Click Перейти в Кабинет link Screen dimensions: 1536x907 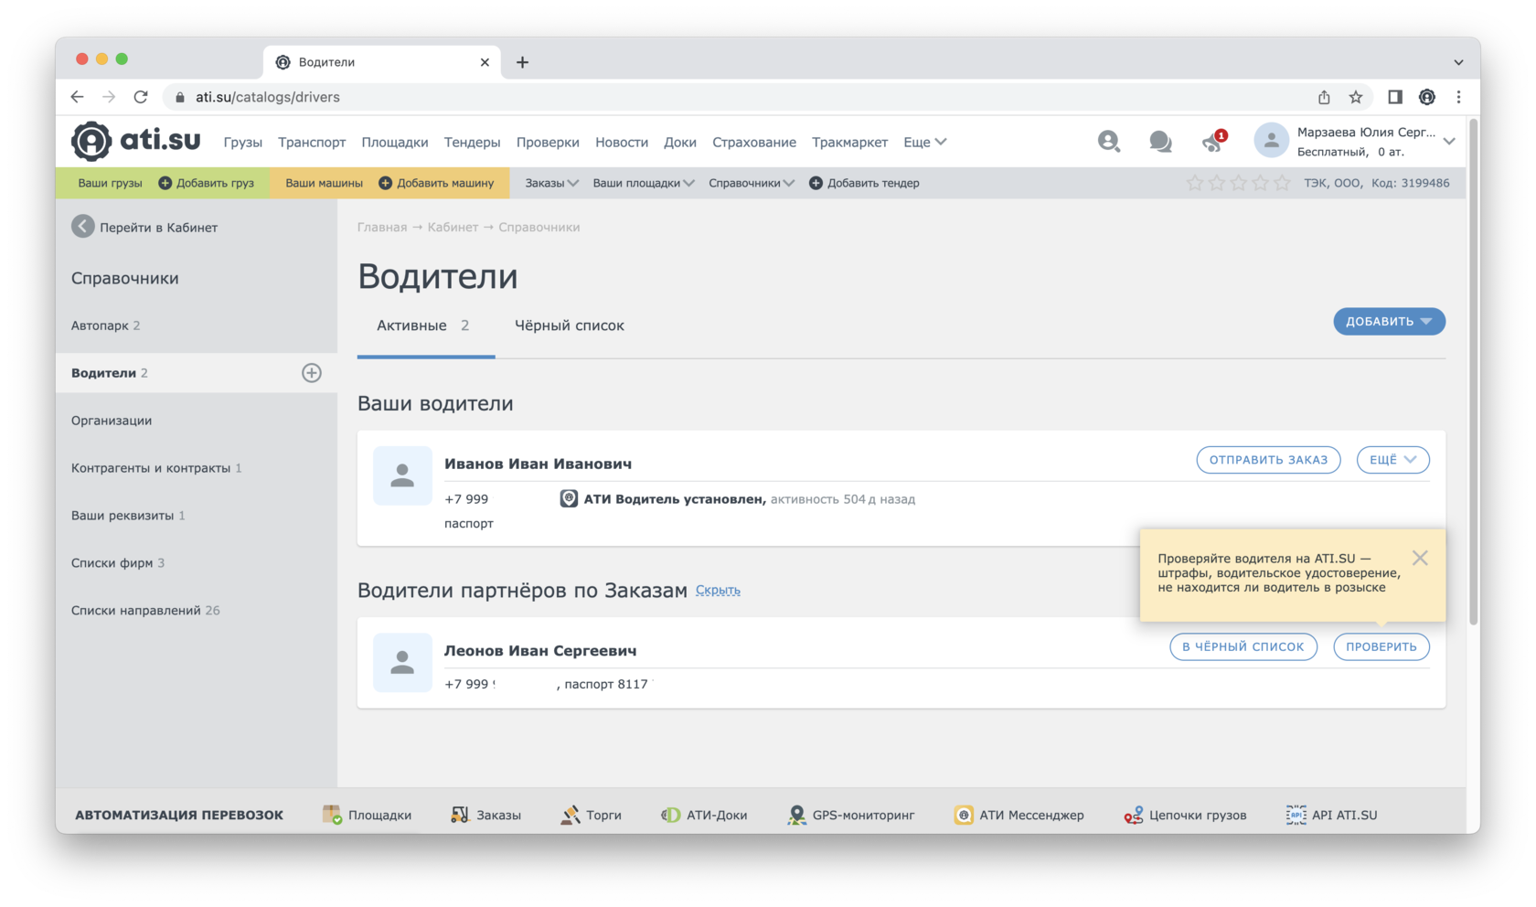[158, 227]
